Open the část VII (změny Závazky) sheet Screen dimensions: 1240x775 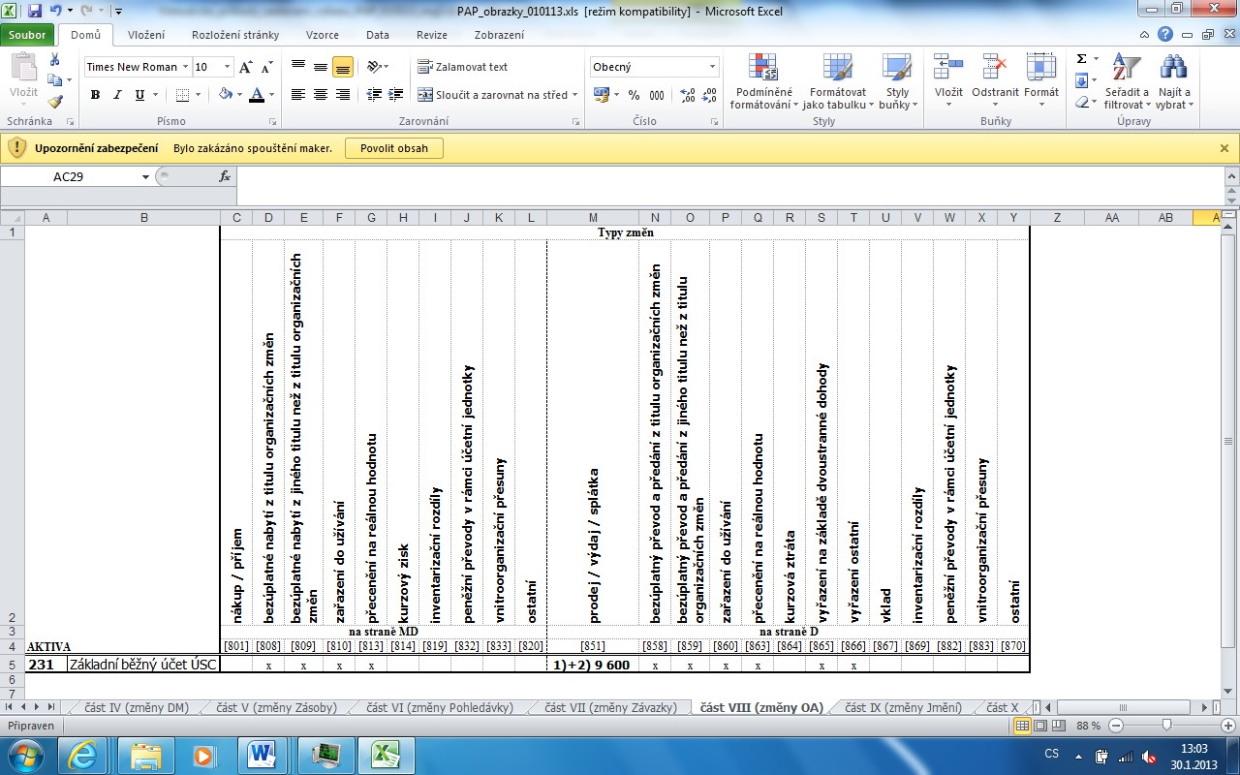tap(610, 708)
